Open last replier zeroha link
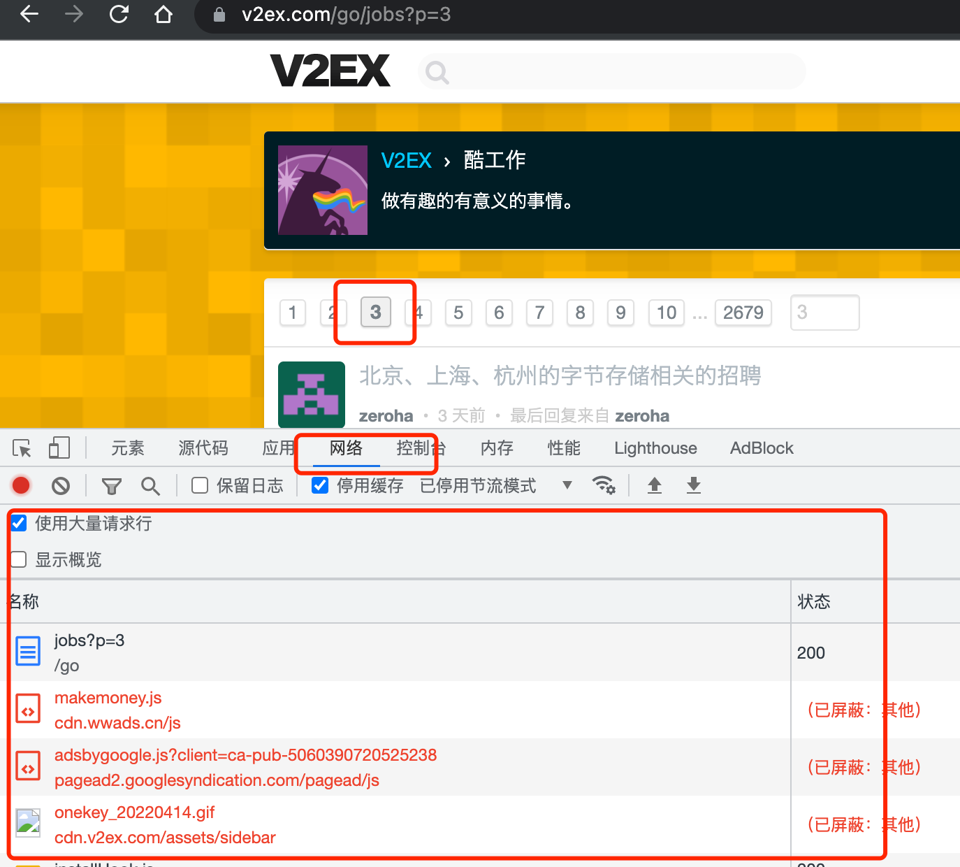The image size is (960, 867). [x=642, y=416]
